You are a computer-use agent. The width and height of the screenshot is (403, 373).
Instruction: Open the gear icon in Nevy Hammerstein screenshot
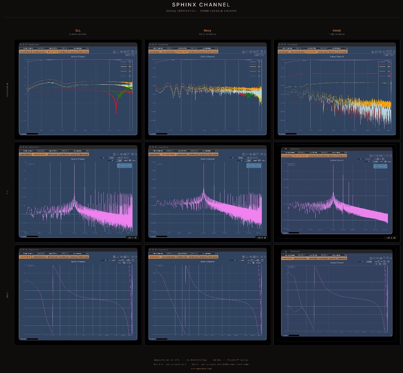pyautogui.click(x=265, y=52)
